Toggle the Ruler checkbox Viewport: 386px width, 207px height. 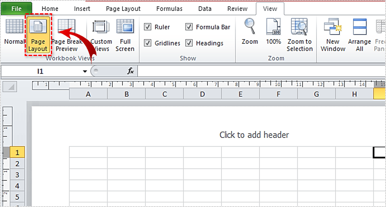pyautogui.click(x=148, y=27)
